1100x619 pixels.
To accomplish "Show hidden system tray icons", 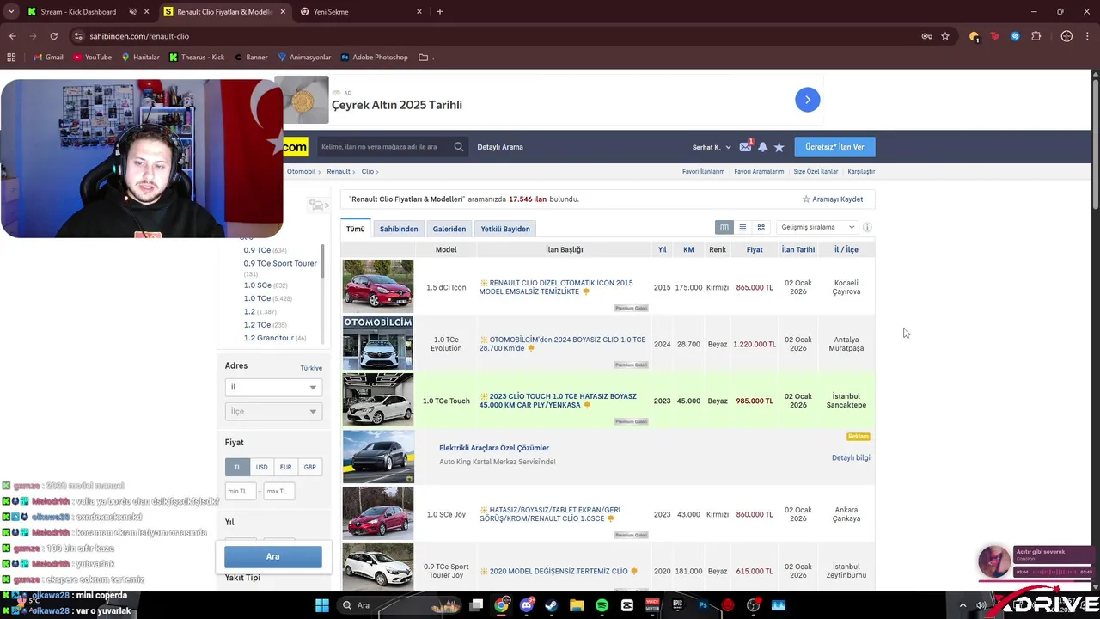I will [962, 605].
